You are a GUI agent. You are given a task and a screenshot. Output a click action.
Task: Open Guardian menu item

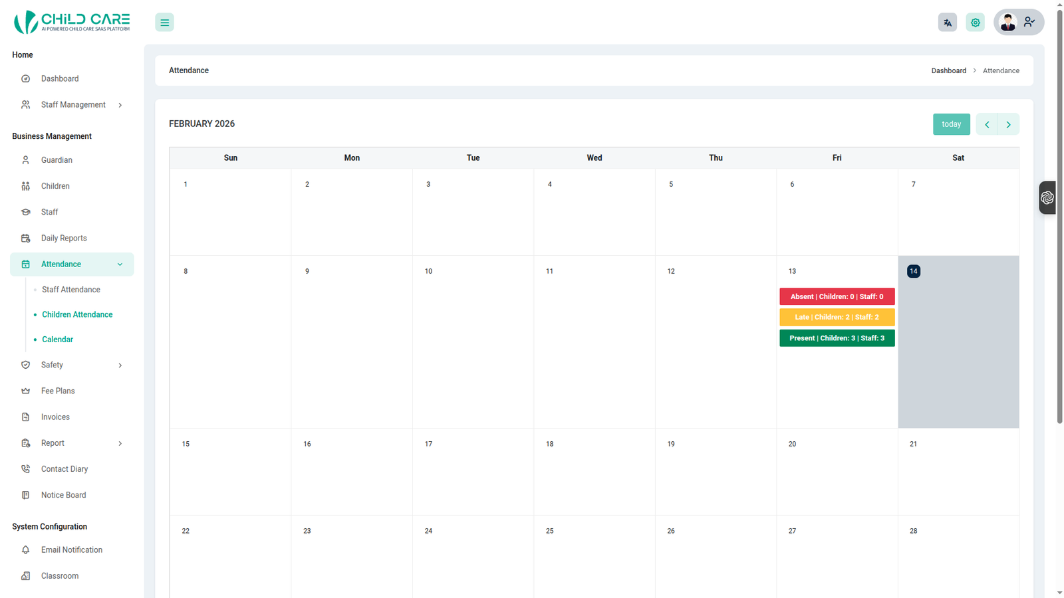coord(72,160)
